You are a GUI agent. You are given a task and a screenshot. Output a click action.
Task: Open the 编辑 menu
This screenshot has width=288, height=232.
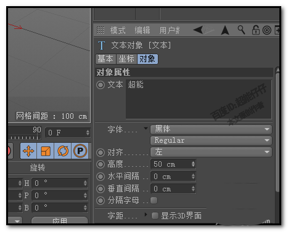coord(142,30)
